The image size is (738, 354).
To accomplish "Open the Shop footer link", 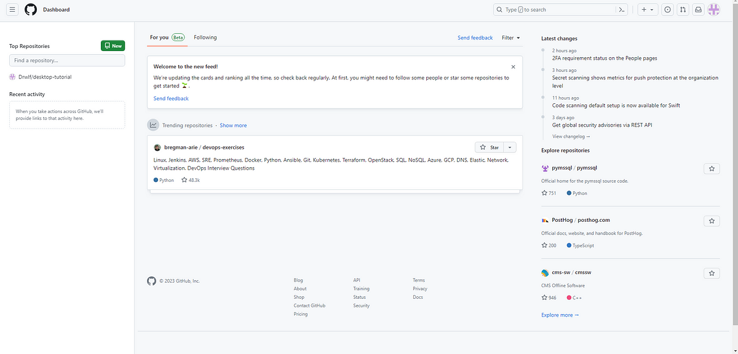I will click(x=299, y=297).
